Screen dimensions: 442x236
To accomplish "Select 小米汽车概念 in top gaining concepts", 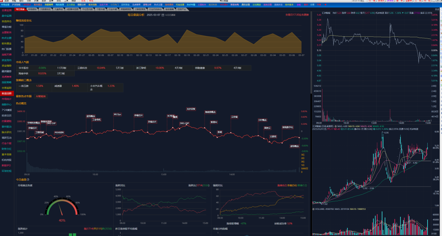I will [x=97, y=86].
